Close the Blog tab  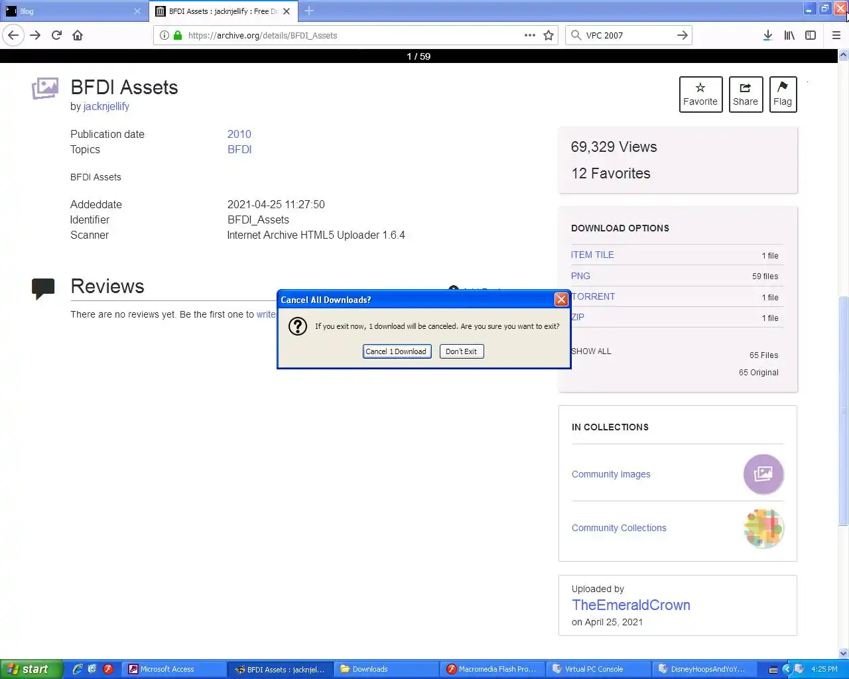point(137,11)
